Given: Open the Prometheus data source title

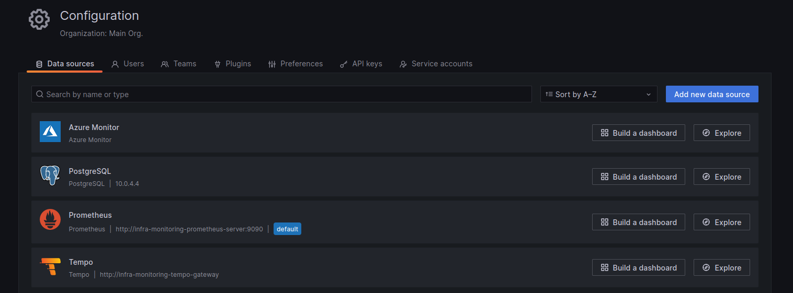Looking at the screenshot, I should (x=90, y=215).
